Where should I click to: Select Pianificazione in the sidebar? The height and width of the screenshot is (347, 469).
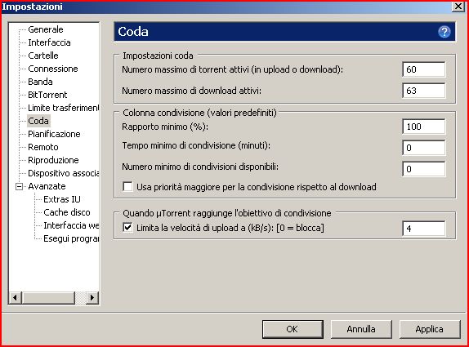(x=54, y=134)
